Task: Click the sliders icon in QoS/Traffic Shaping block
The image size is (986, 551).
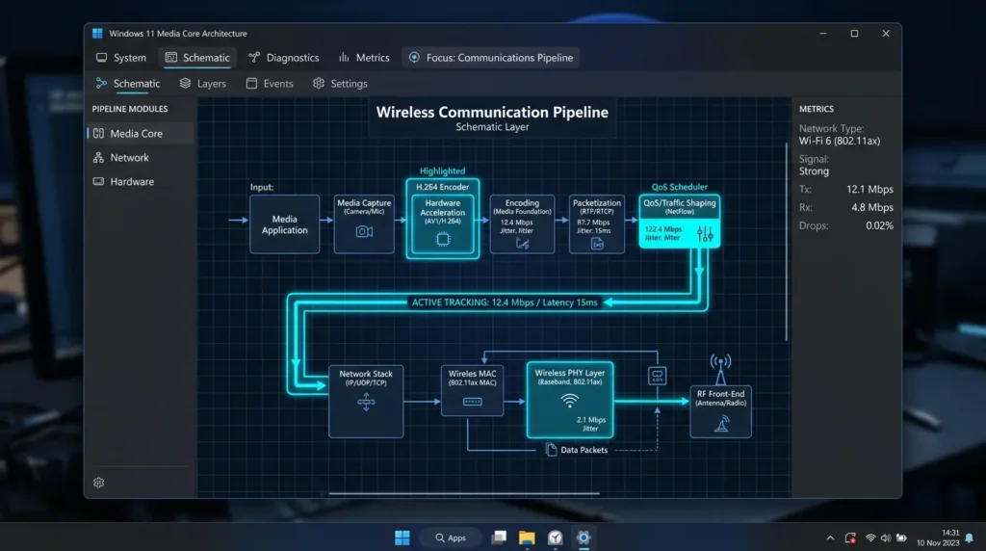Action: coord(705,234)
